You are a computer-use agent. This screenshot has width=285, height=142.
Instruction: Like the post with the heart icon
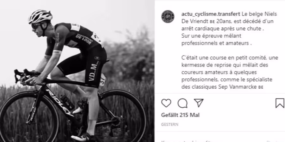(x=166, y=103)
